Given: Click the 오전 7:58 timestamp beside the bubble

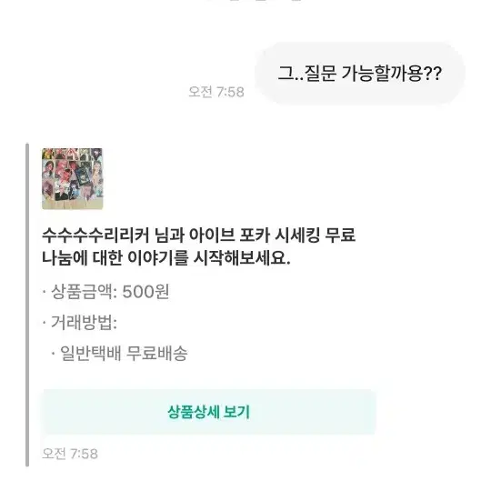Looking at the screenshot, I should [216, 92].
